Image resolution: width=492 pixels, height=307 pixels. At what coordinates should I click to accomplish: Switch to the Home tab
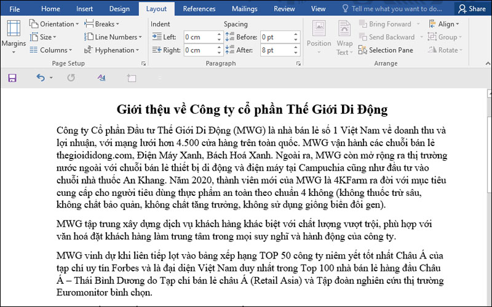[50, 9]
